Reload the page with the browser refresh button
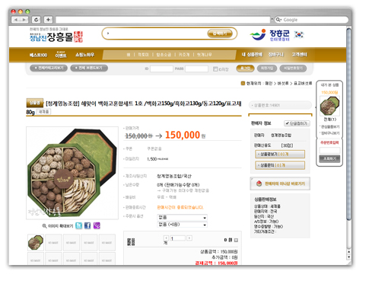The width and height of the screenshot is (369, 284). (37, 20)
